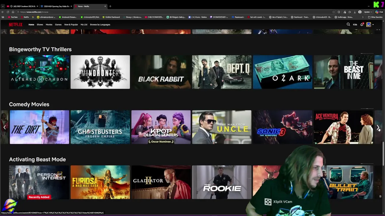The image size is (385, 216).
Task: Open livebot.app bookmark
Action: pyautogui.click(x=344, y=17)
